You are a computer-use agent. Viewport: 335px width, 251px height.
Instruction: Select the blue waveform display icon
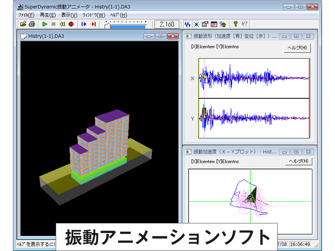click(x=188, y=24)
